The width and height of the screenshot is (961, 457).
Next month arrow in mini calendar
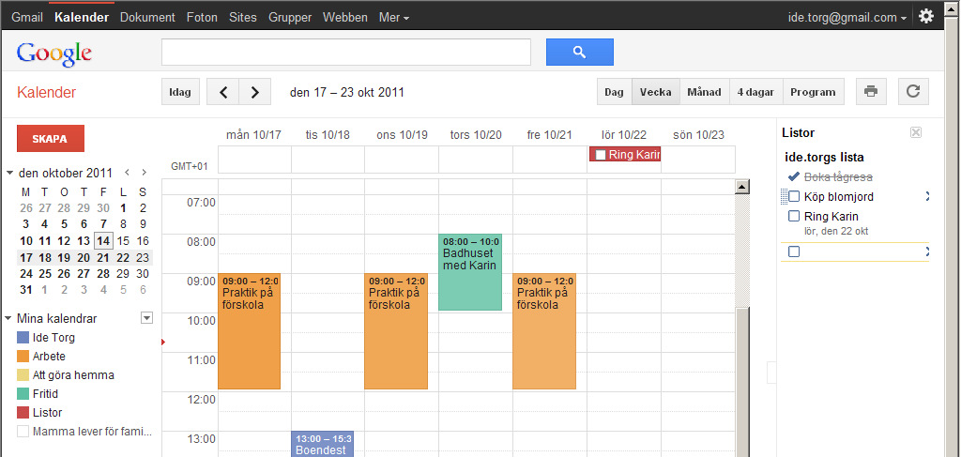[144, 173]
